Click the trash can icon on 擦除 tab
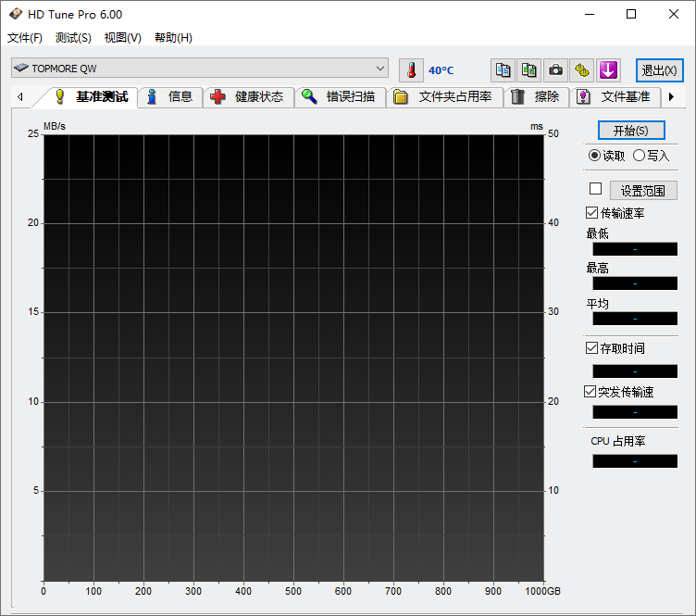Image resolution: width=696 pixels, height=616 pixels. (518, 96)
